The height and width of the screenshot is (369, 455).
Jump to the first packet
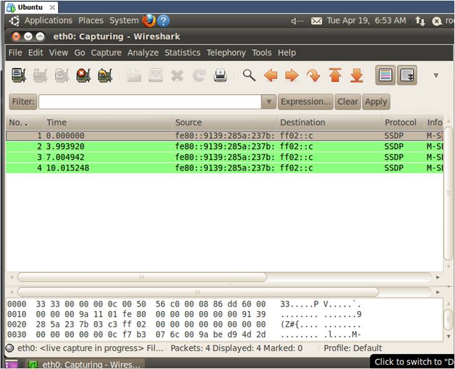(335, 75)
